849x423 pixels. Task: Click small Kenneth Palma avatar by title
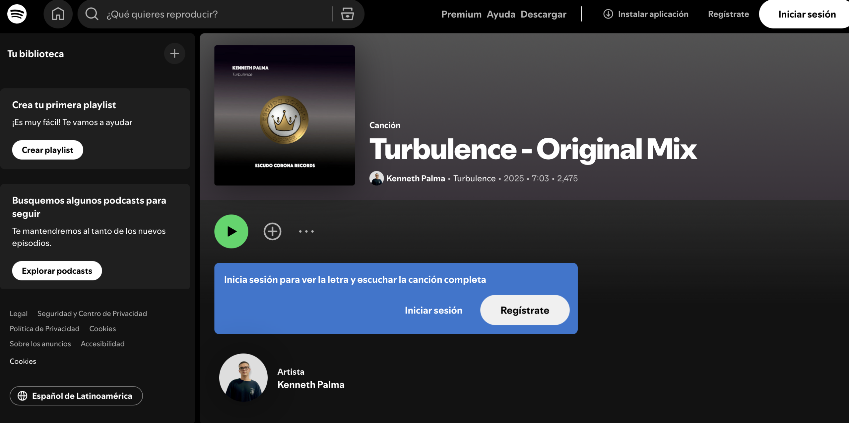[376, 178]
